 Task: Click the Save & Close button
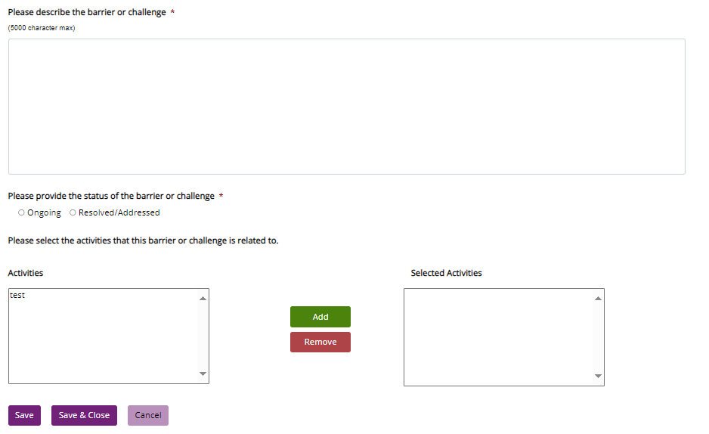(x=84, y=415)
